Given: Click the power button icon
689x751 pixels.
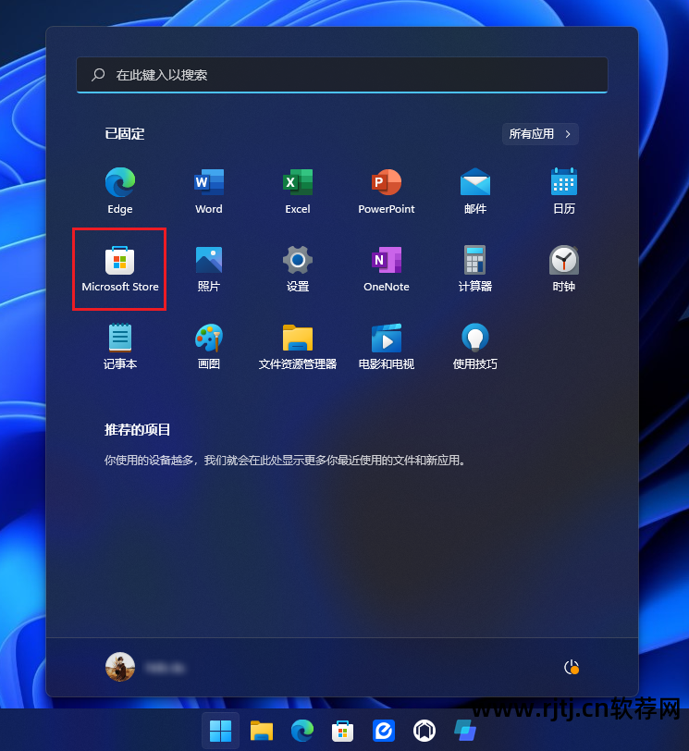Looking at the screenshot, I should [x=572, y=667].
